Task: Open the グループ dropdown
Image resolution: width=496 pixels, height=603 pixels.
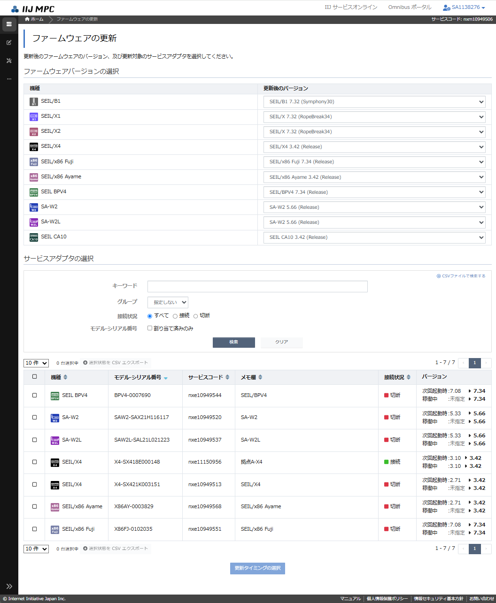Action: [168, 302]
